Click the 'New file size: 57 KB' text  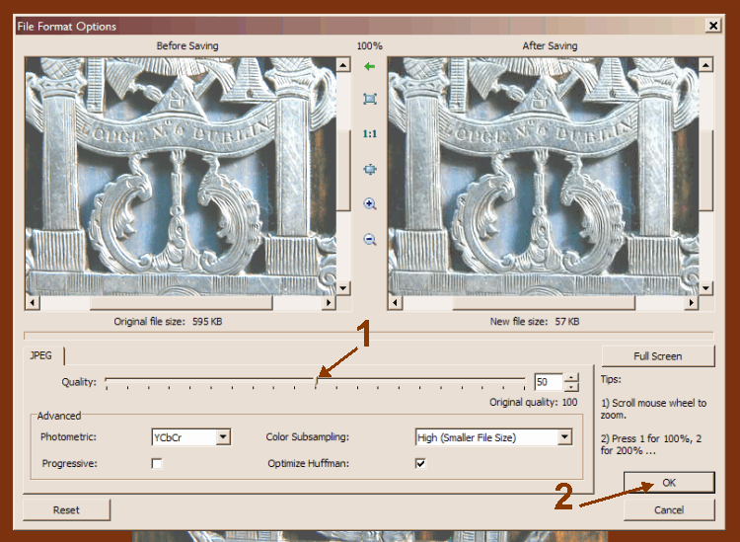(535, 322)
